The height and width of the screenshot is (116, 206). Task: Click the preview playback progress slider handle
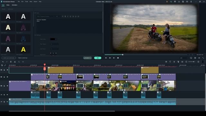(123, 54)
